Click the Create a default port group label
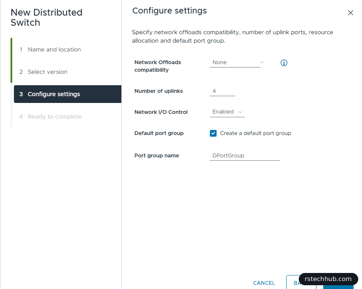The image size is (362, 289). tap(255, 133)
